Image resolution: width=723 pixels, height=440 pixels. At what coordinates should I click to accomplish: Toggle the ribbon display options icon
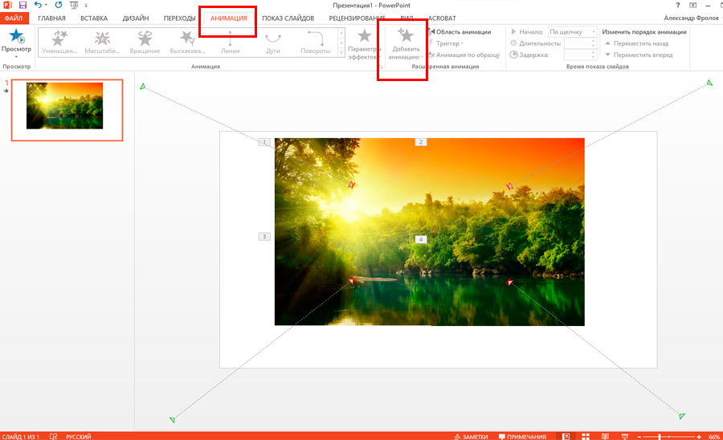[x=692, y=5]
